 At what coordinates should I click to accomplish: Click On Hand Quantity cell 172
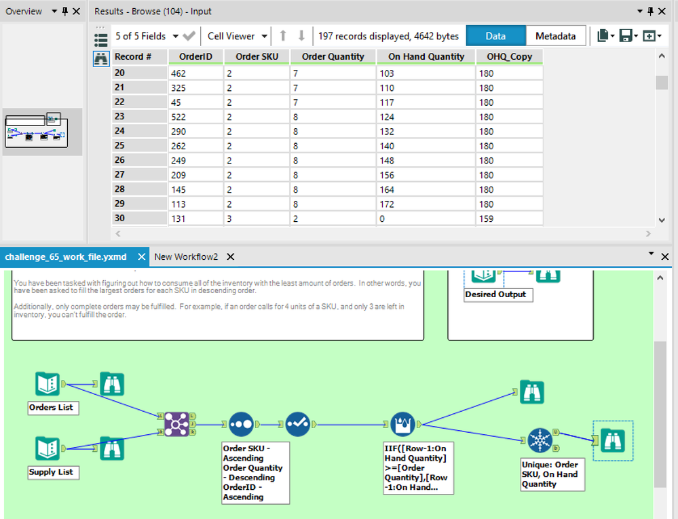pos(426,204)
